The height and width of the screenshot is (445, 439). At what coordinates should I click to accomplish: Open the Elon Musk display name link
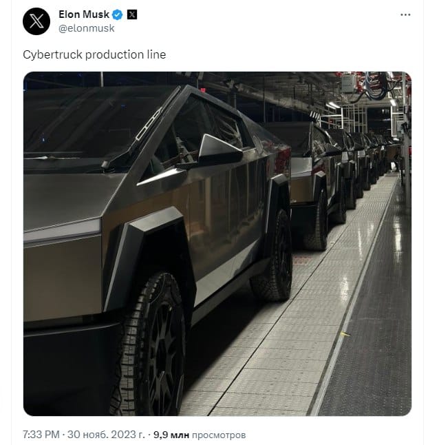click(x=82, y=15)
